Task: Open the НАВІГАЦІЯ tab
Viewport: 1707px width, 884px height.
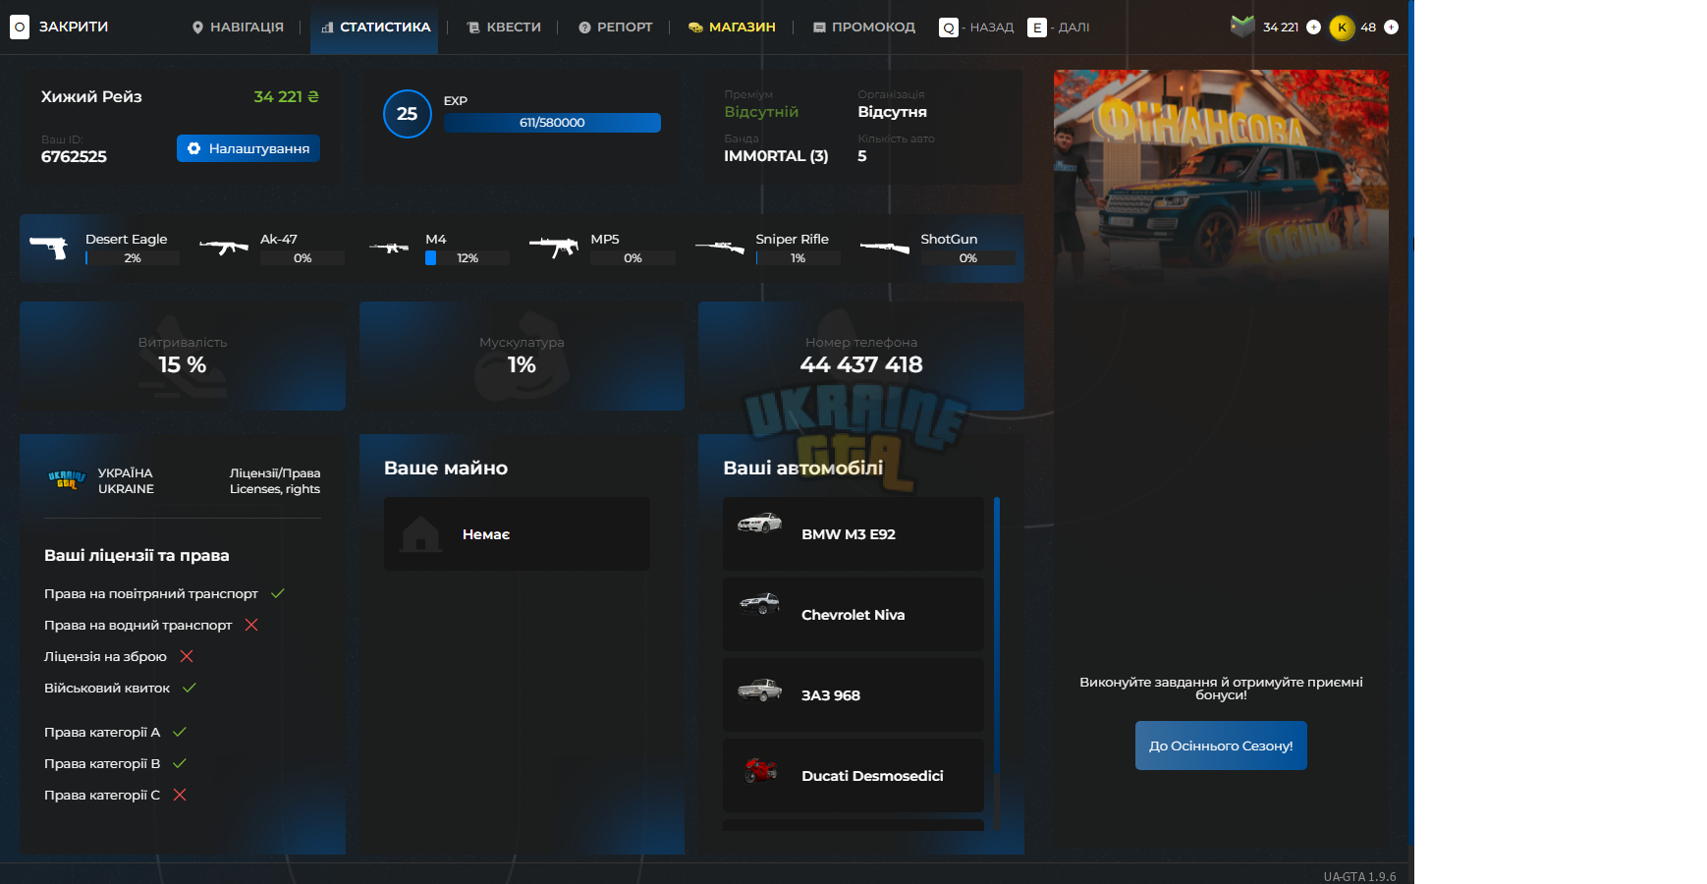Action: (238, 28)
